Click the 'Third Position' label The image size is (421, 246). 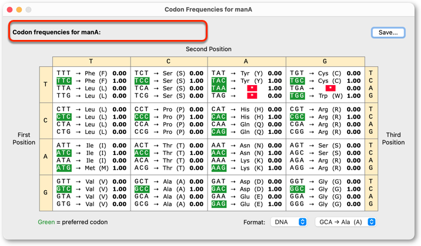coord(393,139)
